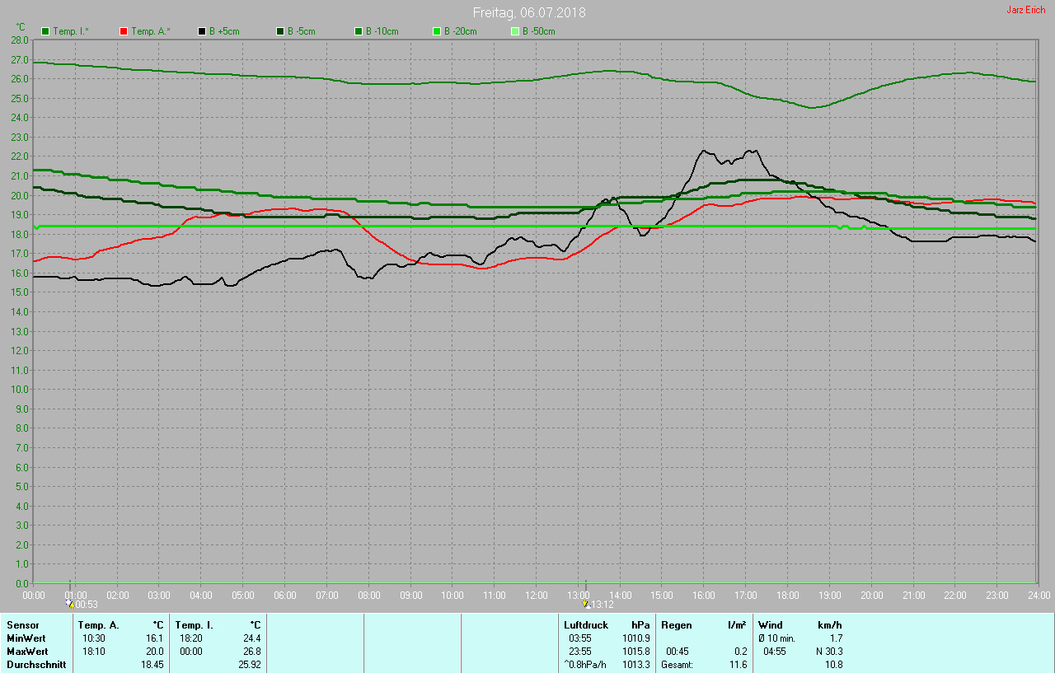Click the 13:12 marker icon below the time axis

(585, 604)
